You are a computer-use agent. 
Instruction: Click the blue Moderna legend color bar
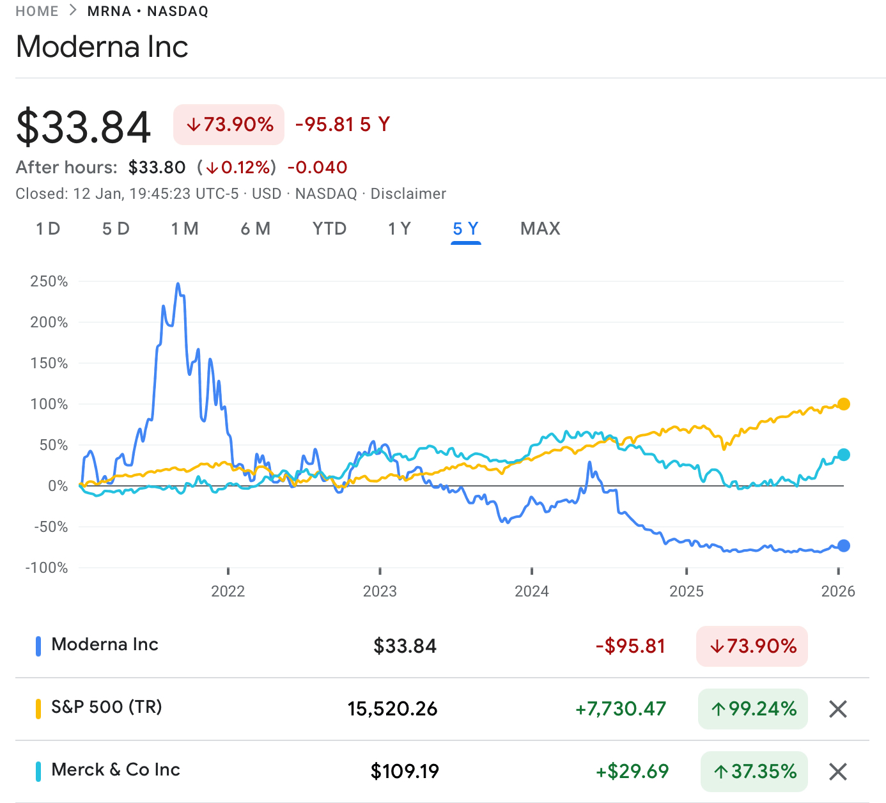point(38,646)
